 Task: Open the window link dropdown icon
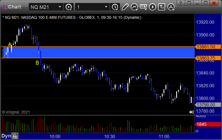189,3
